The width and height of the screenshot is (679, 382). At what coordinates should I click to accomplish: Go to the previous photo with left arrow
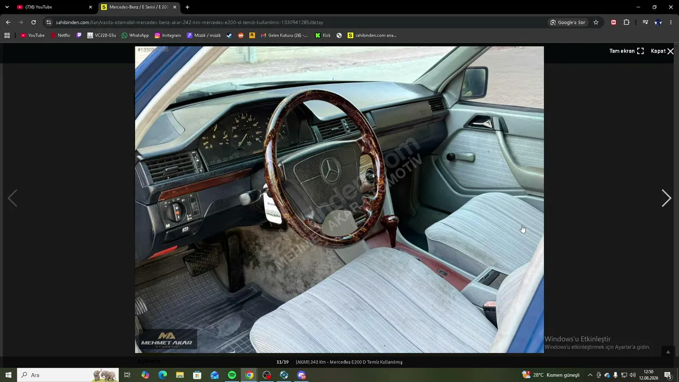pos(12,198)
